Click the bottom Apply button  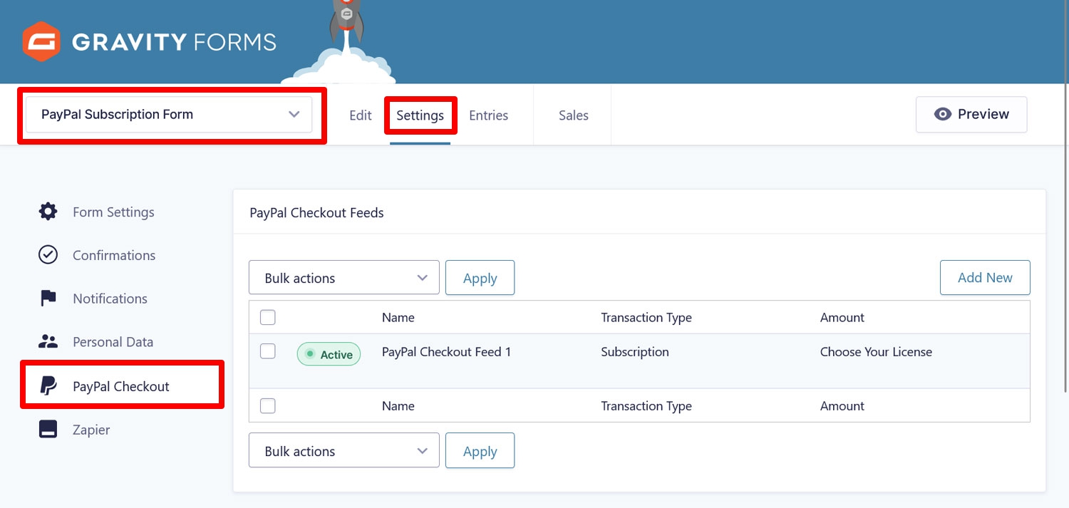point(480,451)
